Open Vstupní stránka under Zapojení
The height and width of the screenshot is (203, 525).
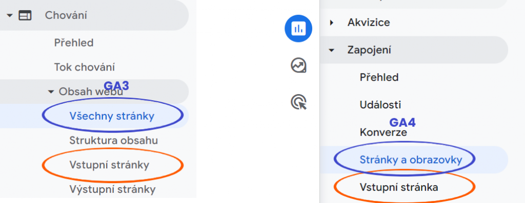click(399, 187)
